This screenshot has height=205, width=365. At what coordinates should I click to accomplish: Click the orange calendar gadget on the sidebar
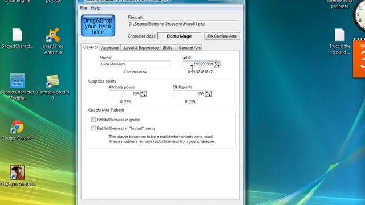(359, 58)
